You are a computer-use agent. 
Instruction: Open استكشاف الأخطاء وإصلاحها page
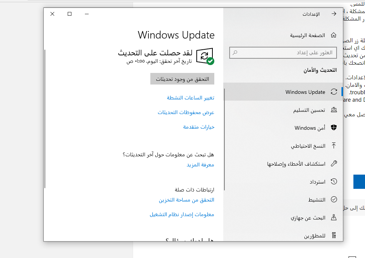[283, 164]
